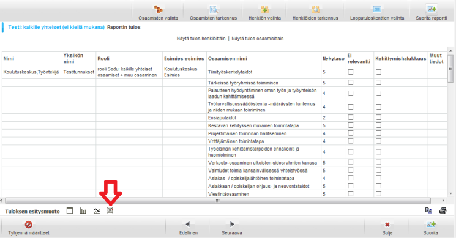This screenshot has height=238, width=456.
Task: Click Tyhjennä määritteet button
Action: tap(29, 228)
